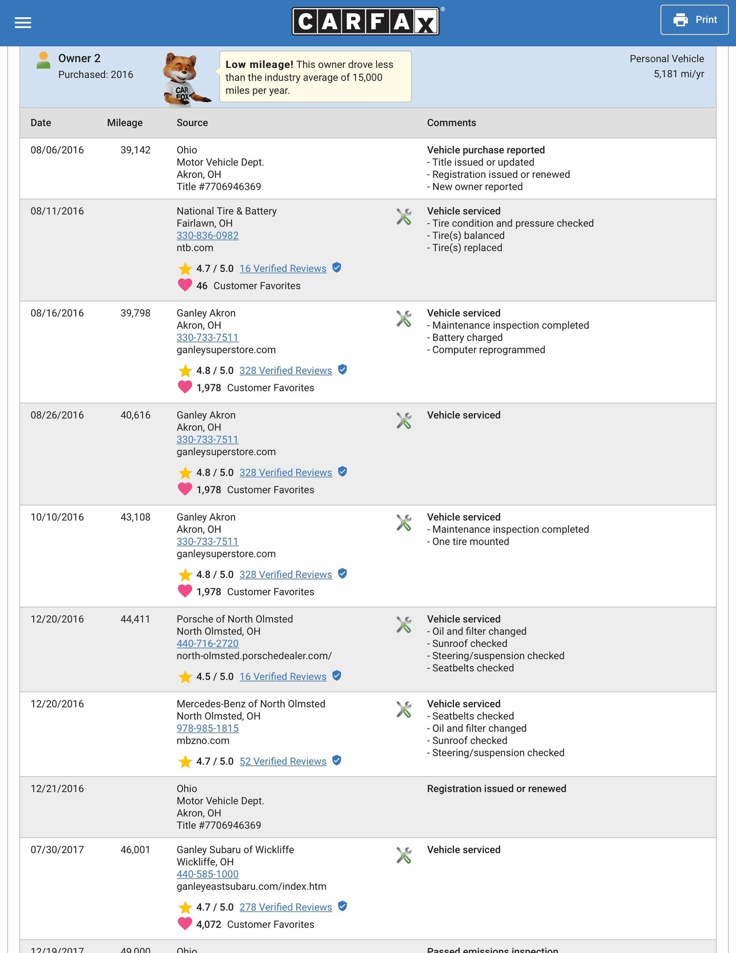The image size is (736, 953).
Task: Click wrench icon for National Tire service
Action: [x=404, y=216]
